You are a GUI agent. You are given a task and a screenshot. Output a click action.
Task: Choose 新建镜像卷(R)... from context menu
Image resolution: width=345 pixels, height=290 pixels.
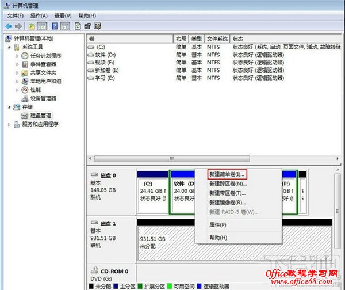(x=228, y=203)
